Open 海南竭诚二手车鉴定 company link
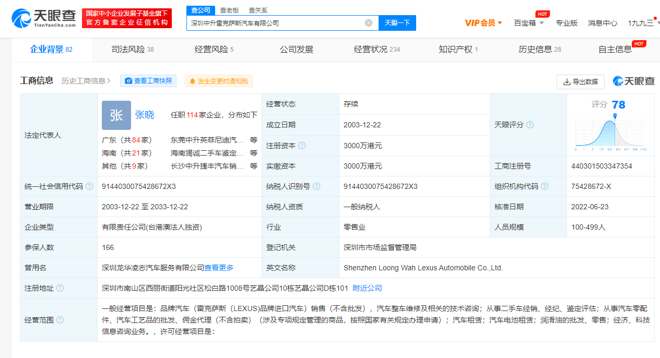Viewport: 660px width, 358px height. tap(207, 153)
